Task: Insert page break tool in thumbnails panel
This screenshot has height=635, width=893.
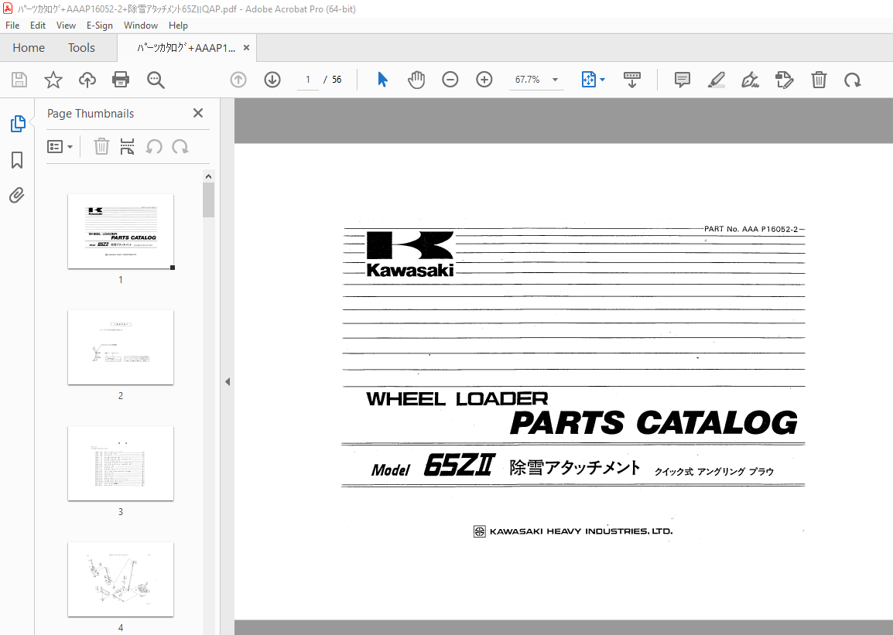Action: click(x=127, y=147)
